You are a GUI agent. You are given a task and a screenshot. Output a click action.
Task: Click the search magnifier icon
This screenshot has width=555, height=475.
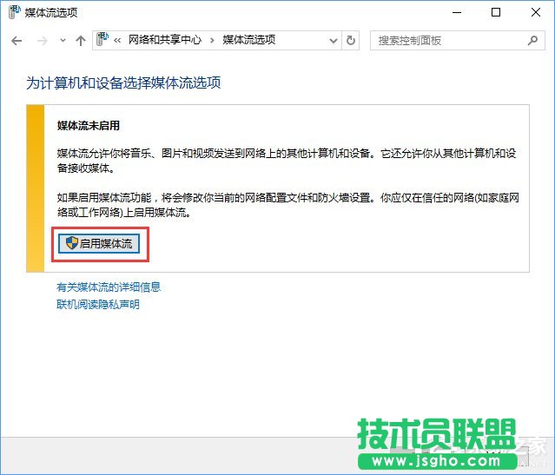pyautogui.click(x=532, y=40)
